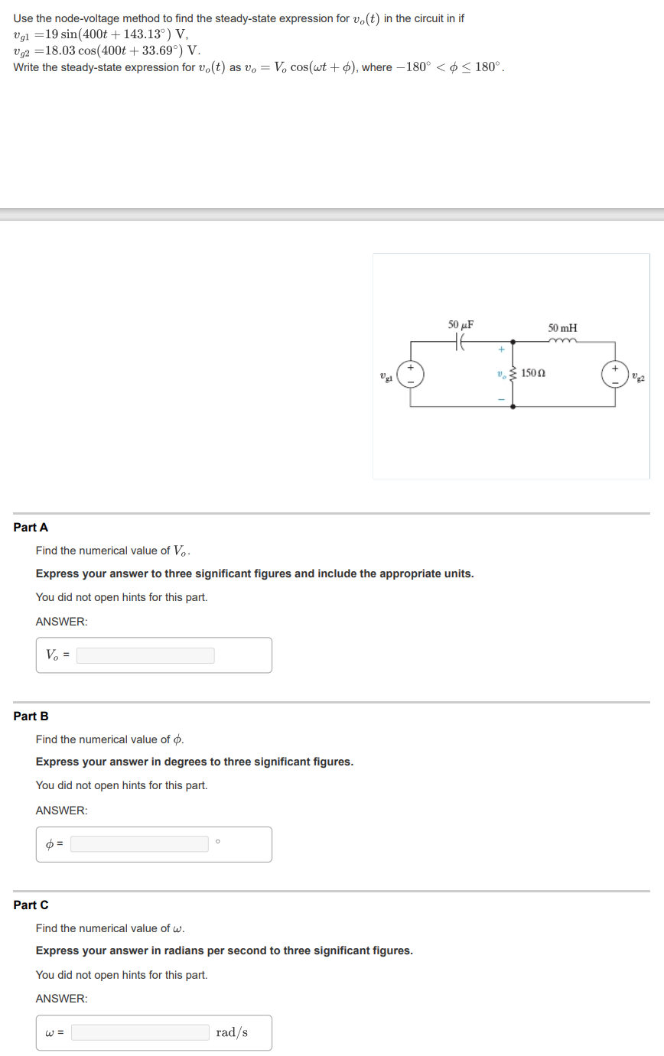Select the vg2 voltage source symbol
The image size is (664, 1056).
tap(617, 373)
